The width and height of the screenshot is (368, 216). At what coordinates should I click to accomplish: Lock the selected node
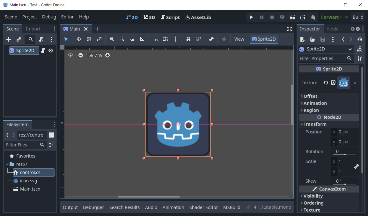pos(188,39)
